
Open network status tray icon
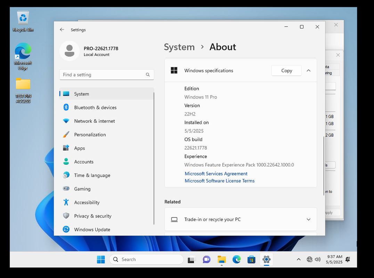click(310, 259)
